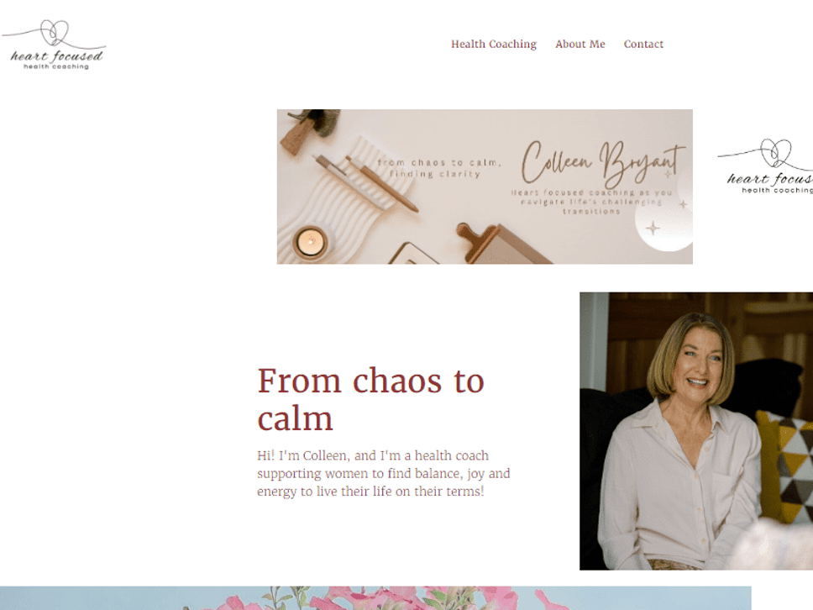Click the "Hi! I'm Colleen" intro paragraph

384,473
